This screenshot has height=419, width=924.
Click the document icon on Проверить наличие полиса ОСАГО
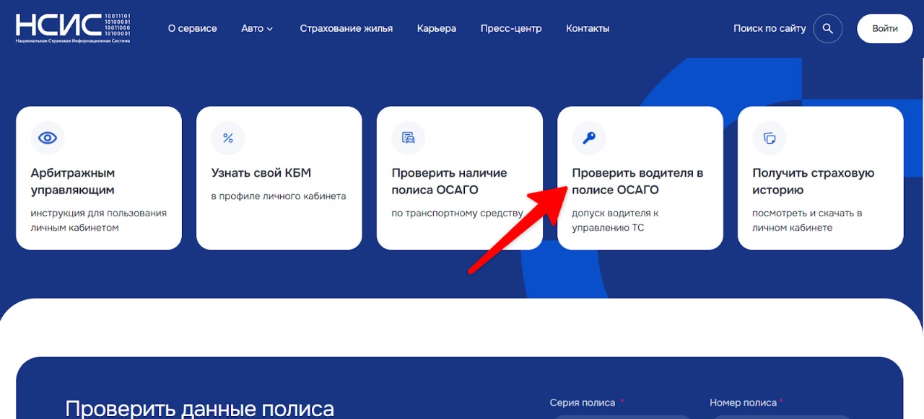[408, 138]
